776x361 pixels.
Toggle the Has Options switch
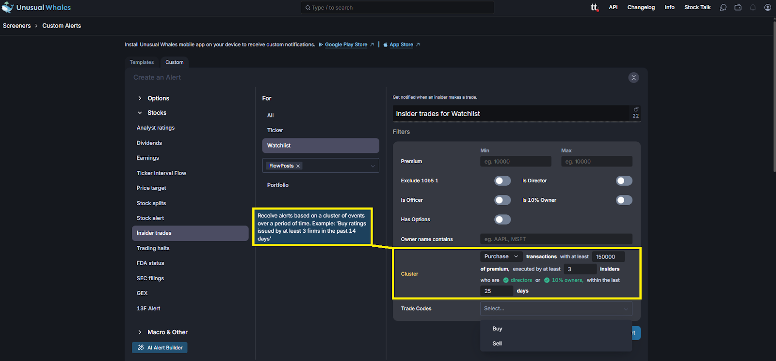pos(502,219)
